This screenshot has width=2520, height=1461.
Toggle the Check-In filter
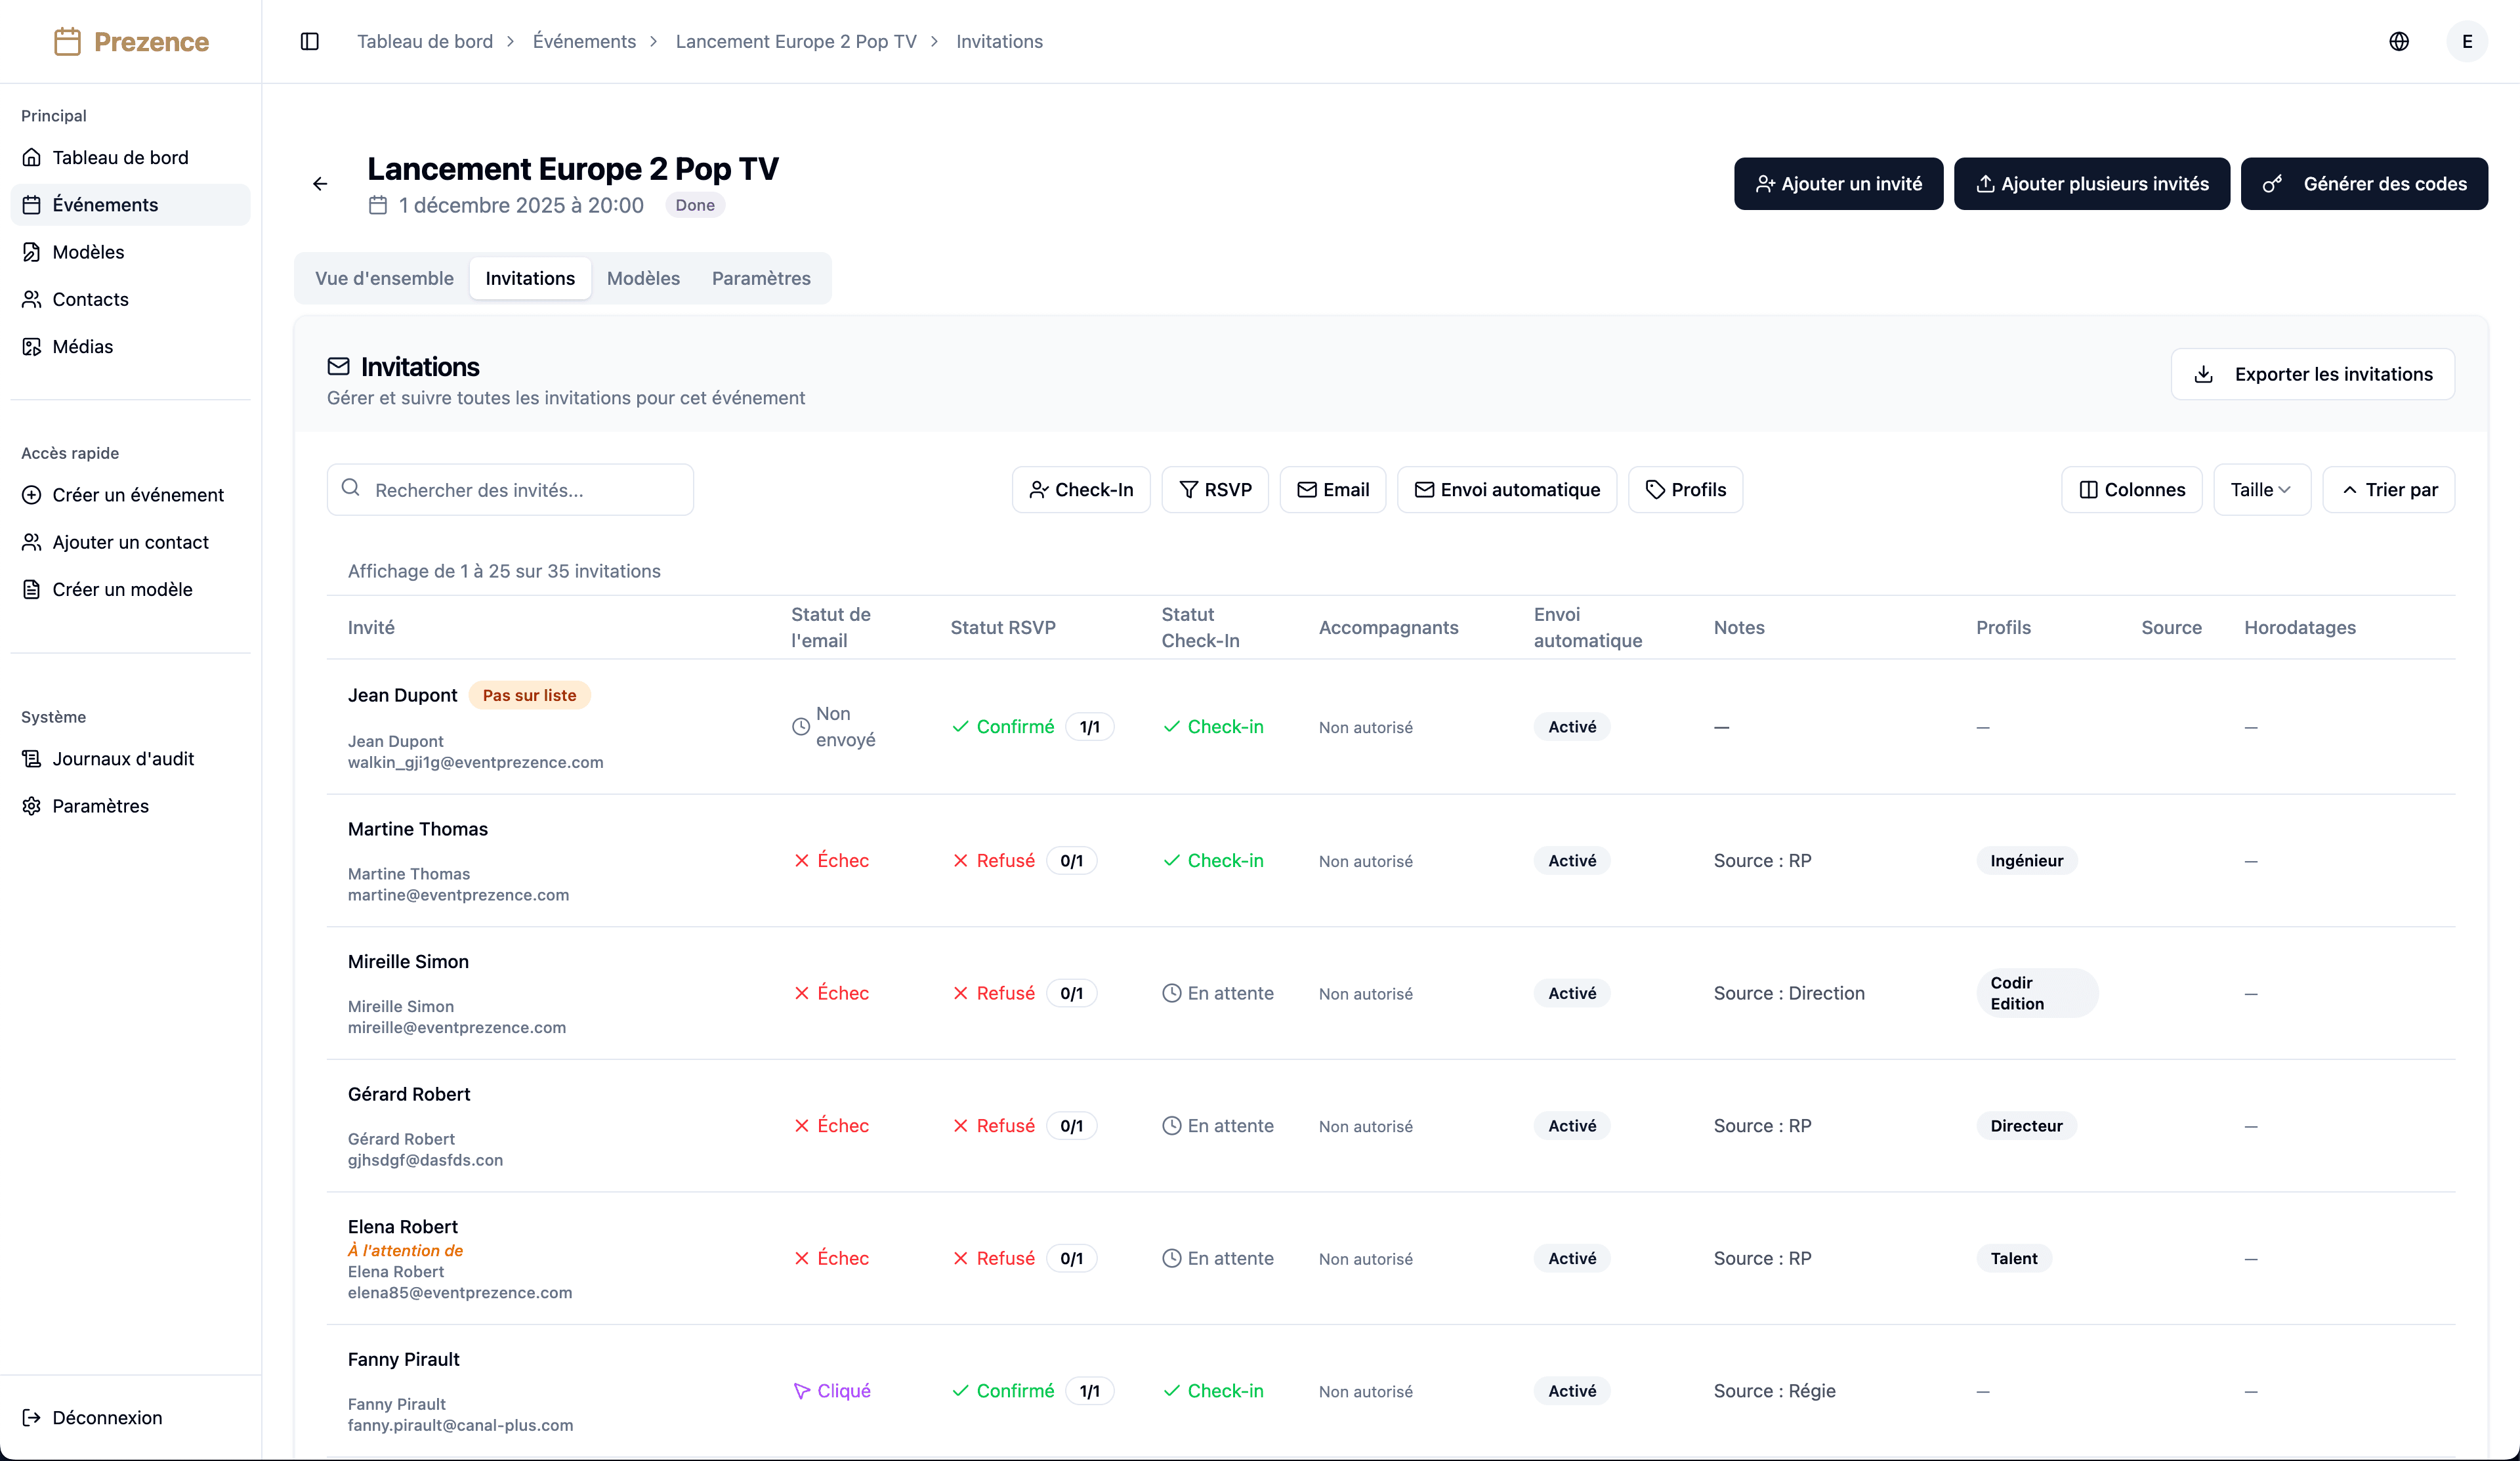(1080, 490)
